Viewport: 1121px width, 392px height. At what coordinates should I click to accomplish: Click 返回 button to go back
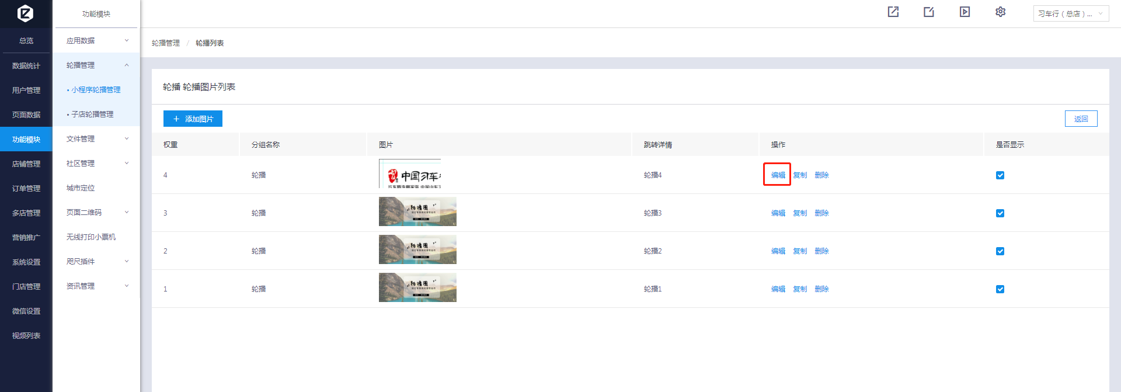tap(1081, 119)
